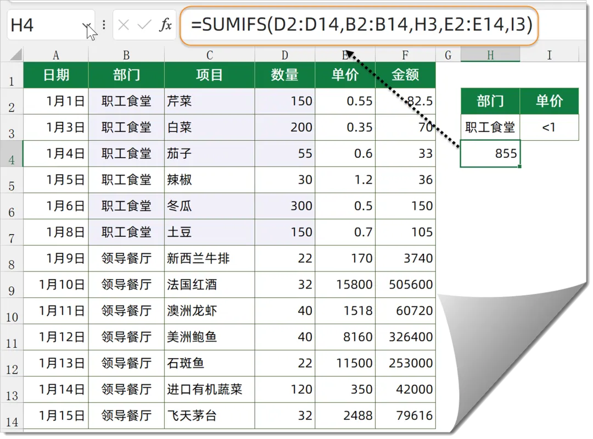Select the row 9 header
593x439 pixels.
click(x=12, y=290)
